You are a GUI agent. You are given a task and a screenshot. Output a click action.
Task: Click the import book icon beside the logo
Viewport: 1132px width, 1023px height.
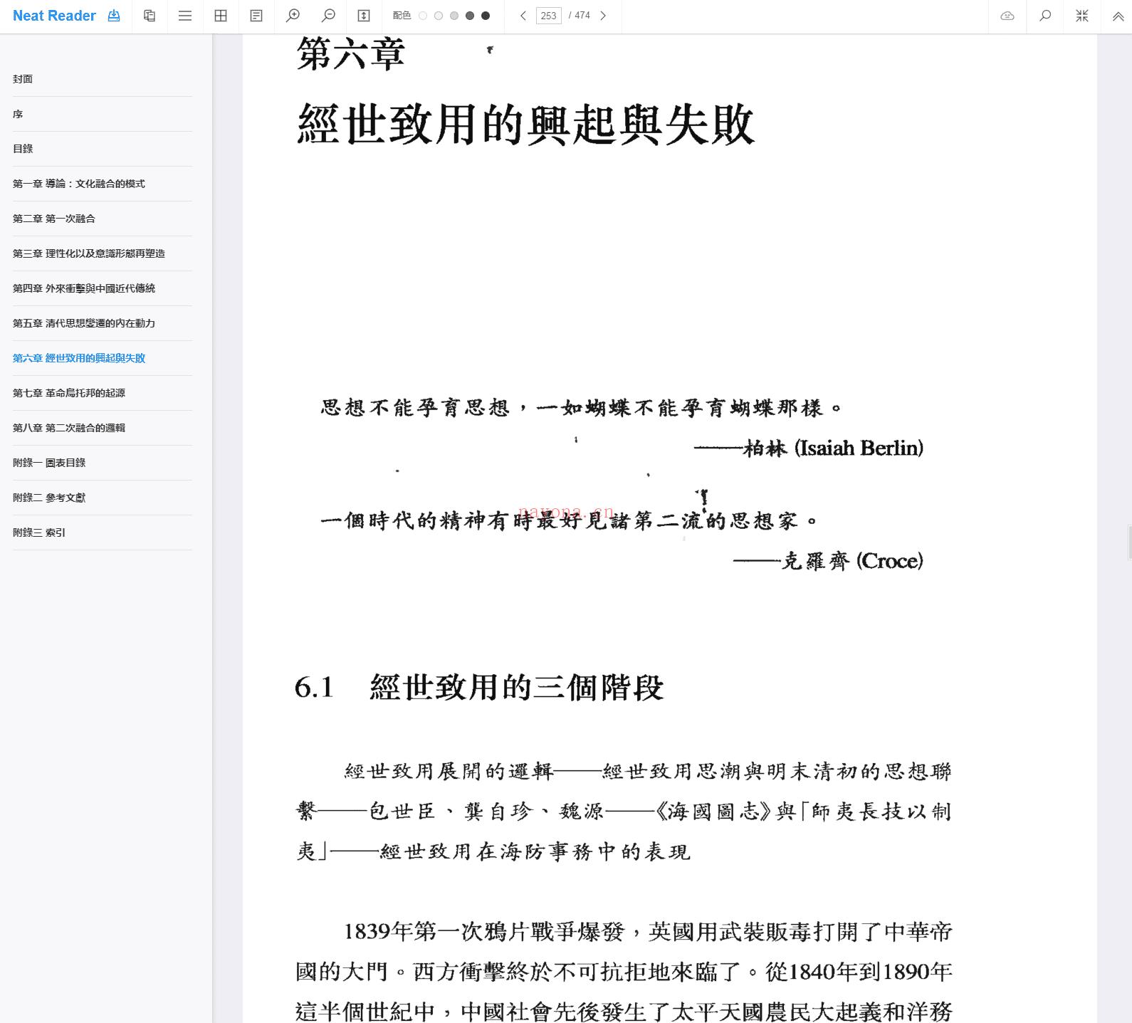114,16
